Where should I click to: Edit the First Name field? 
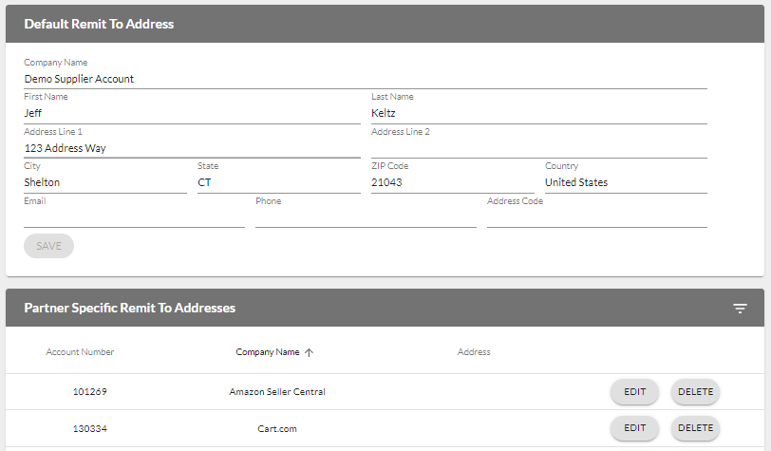tap(191, 113)
